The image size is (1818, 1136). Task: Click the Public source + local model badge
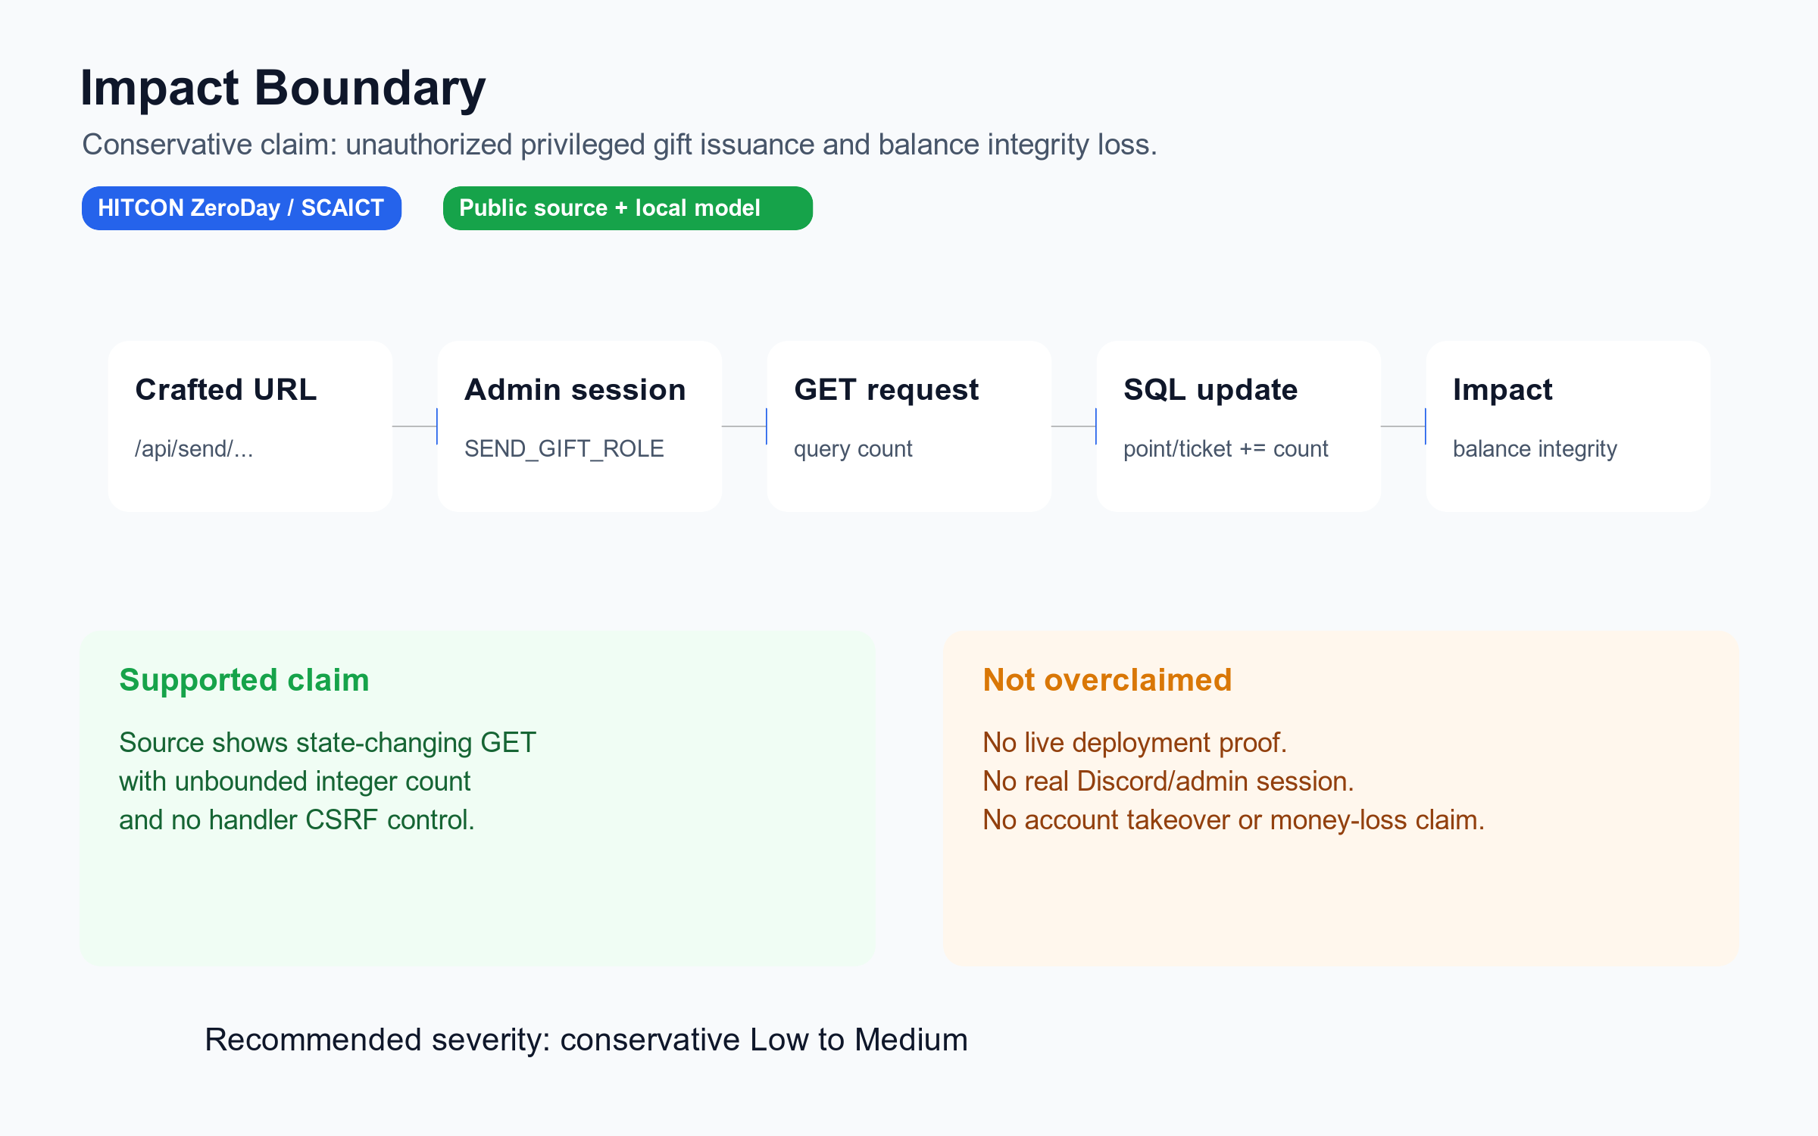click(x=628, y=208)
